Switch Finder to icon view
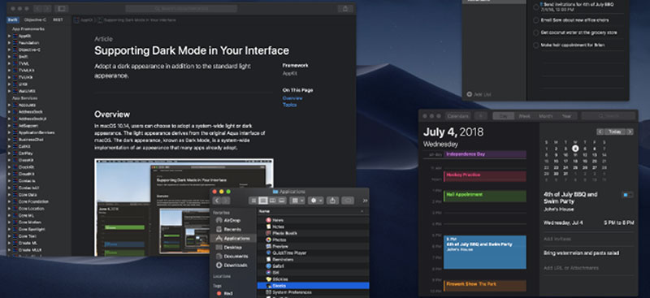The height and width of the screenshot is (298, 650). click(253, 201)
